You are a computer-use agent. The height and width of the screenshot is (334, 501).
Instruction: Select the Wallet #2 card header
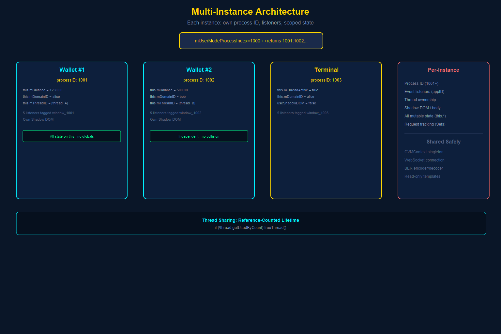199,69
